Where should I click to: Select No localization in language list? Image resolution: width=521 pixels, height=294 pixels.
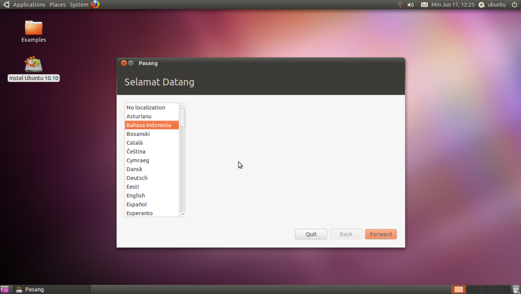click(x=152, y=107)
